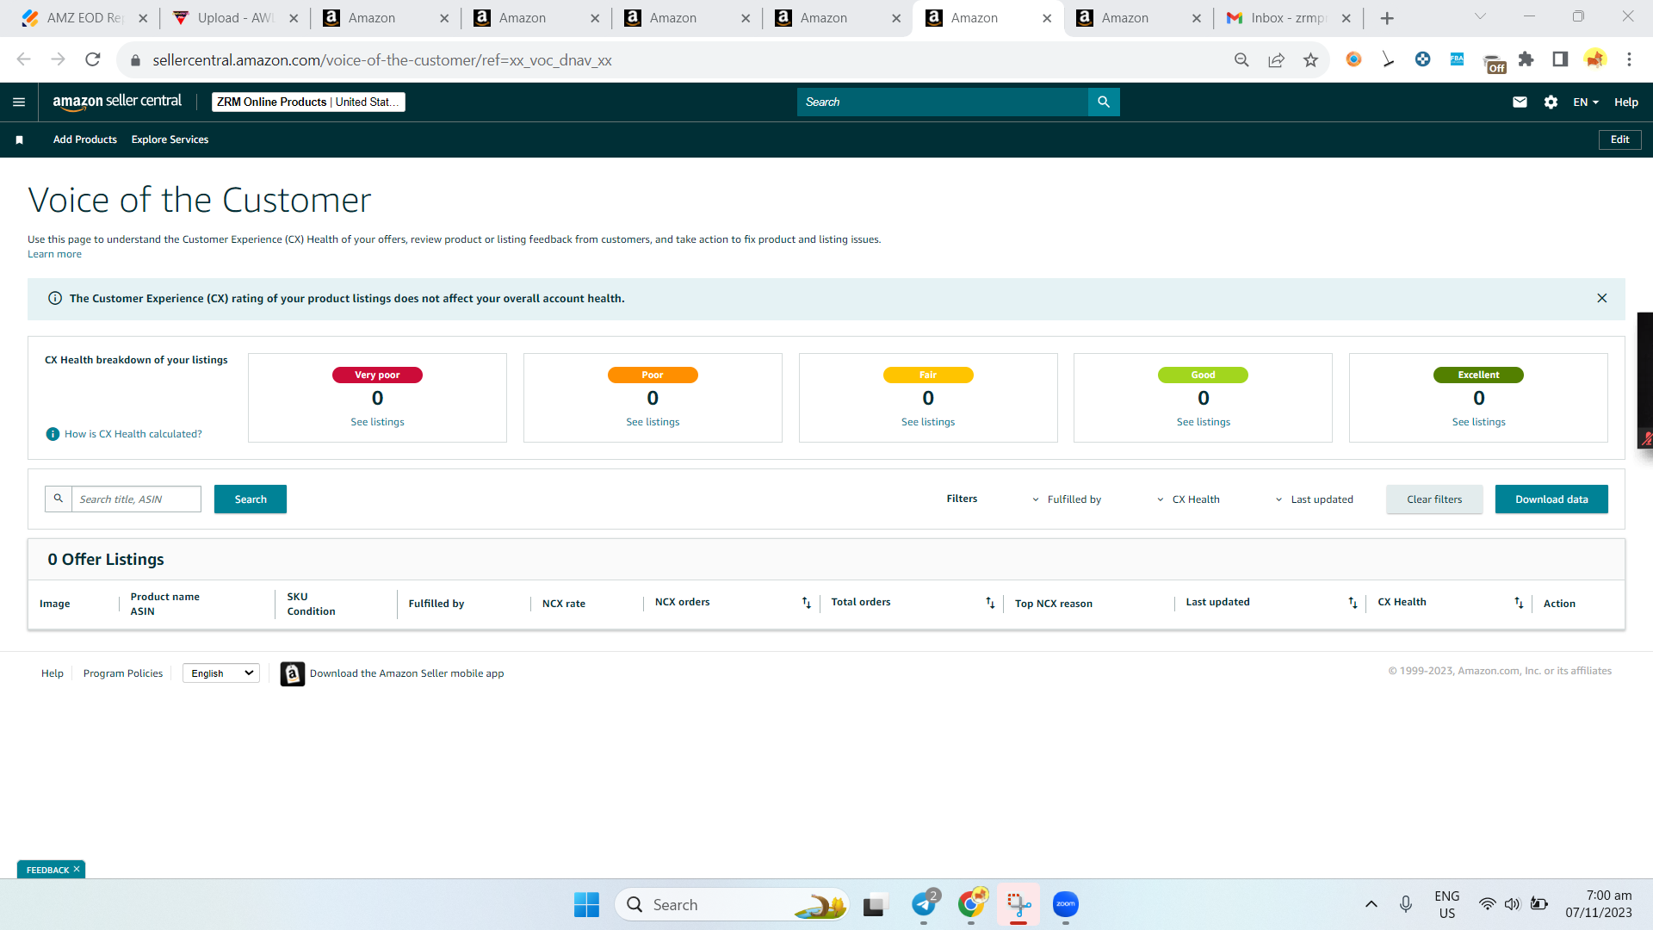
Task: Click the bookmark flag icon
Action: [19, 139]
